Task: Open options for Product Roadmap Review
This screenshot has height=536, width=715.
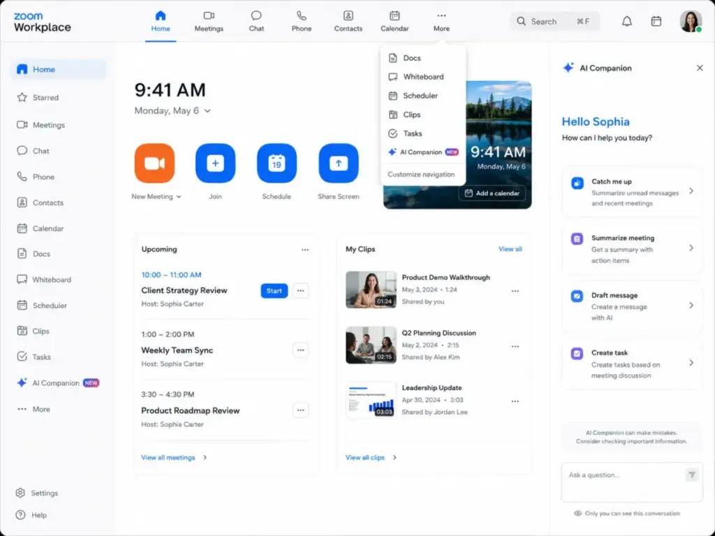Action: click(300, 410)
